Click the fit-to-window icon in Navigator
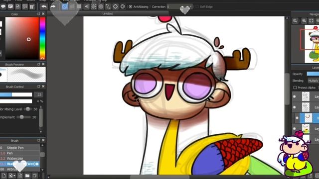This screenshot has height=179, width=319. point(311,21)
